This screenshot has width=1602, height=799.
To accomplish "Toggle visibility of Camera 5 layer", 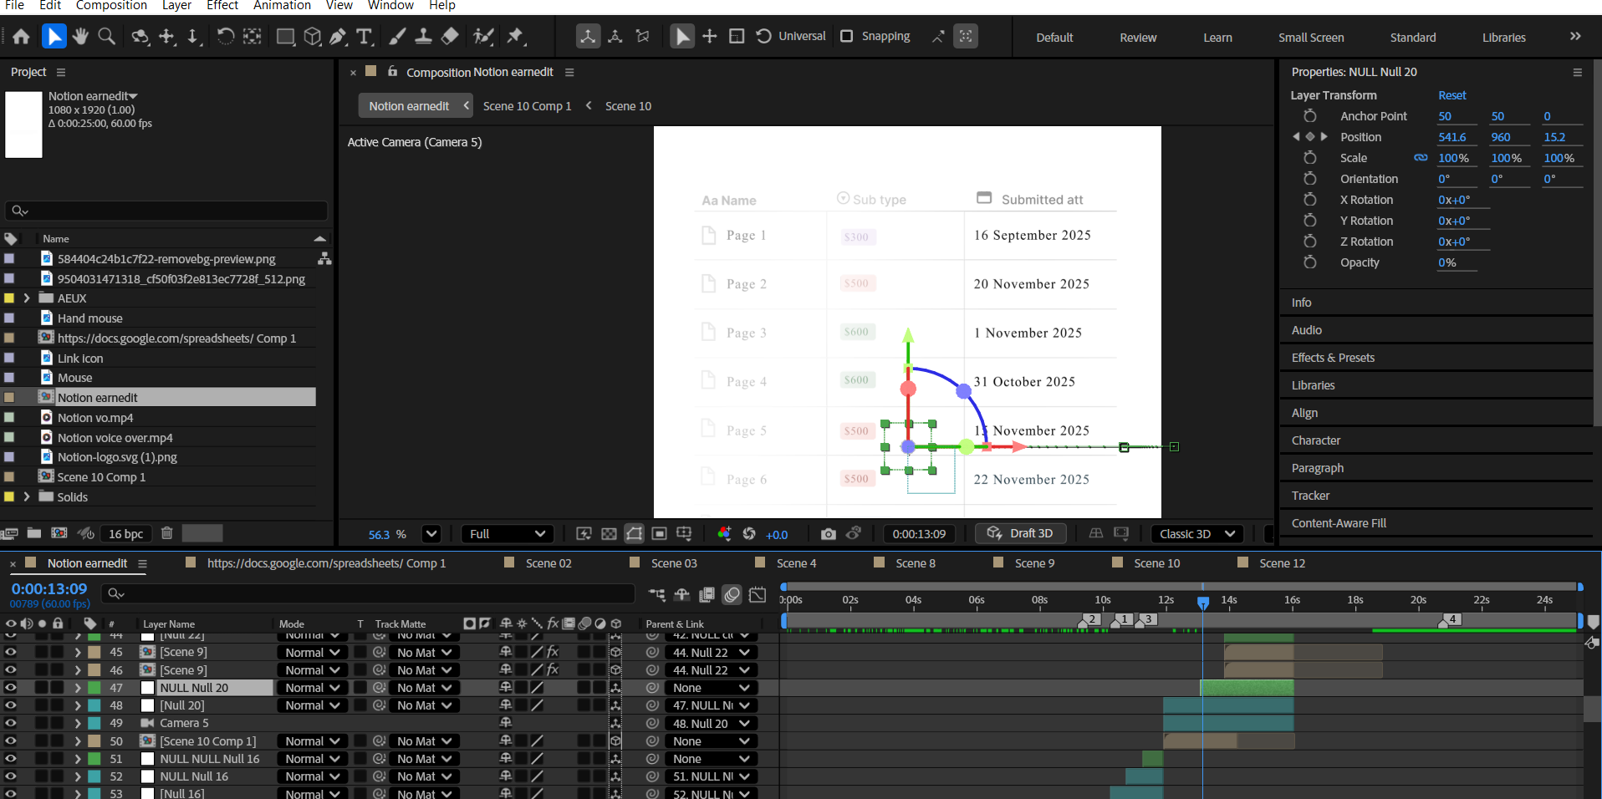I will tap(11, 723).
